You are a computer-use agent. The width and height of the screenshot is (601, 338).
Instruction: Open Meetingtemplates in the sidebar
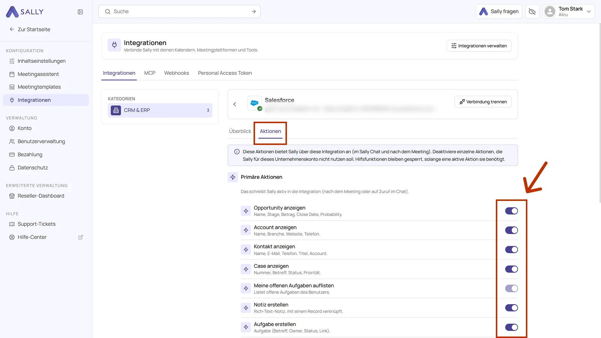click(x=46, y=87)
